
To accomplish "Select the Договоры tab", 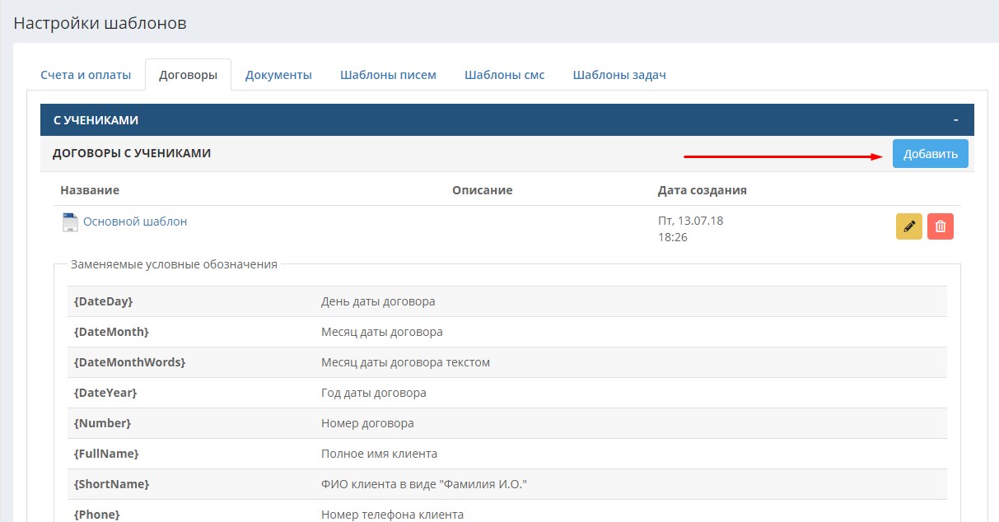I will point(188,75).
